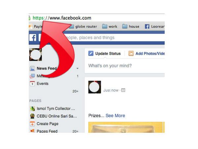Open the globe router bookmarks folder
The width and height of the screenshot is (198, 149).
pos(83,26)
